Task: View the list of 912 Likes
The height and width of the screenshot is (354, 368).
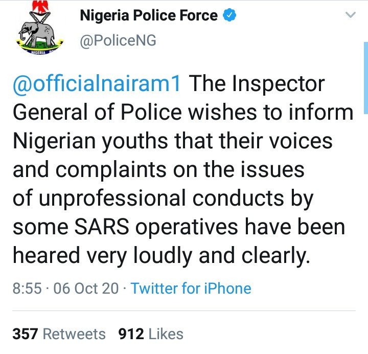Action: (151, 334)
